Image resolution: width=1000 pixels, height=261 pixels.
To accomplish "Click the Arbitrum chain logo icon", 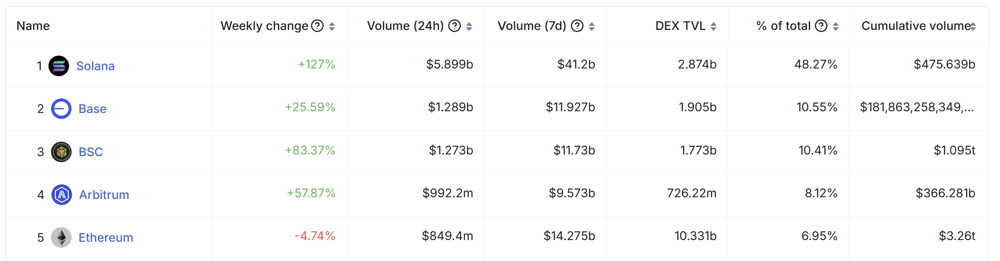I will click(62, 195).
